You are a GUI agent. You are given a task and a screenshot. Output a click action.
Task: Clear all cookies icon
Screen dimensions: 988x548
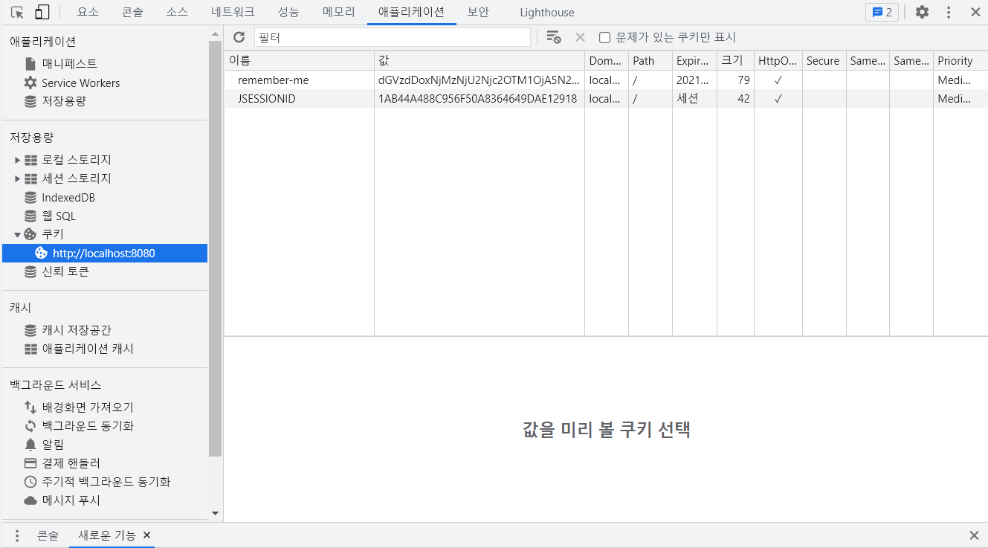tap(553, 37)
